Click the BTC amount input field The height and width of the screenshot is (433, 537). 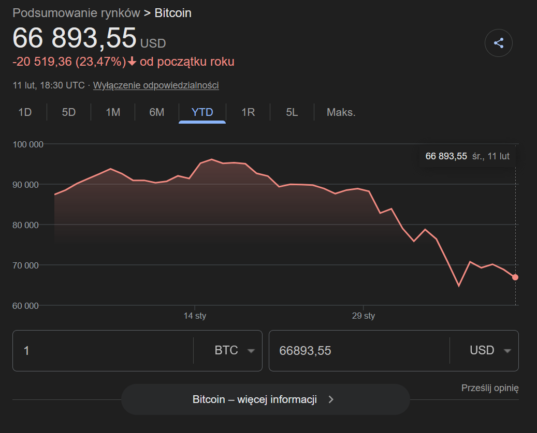(104, 351)
